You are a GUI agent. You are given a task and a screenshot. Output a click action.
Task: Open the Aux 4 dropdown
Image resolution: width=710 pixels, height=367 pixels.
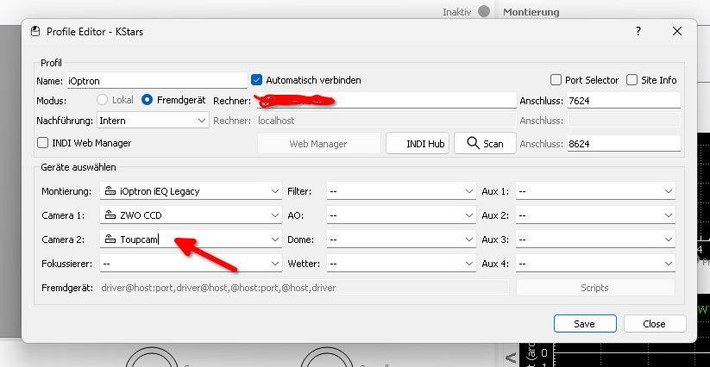click(595, 264)
